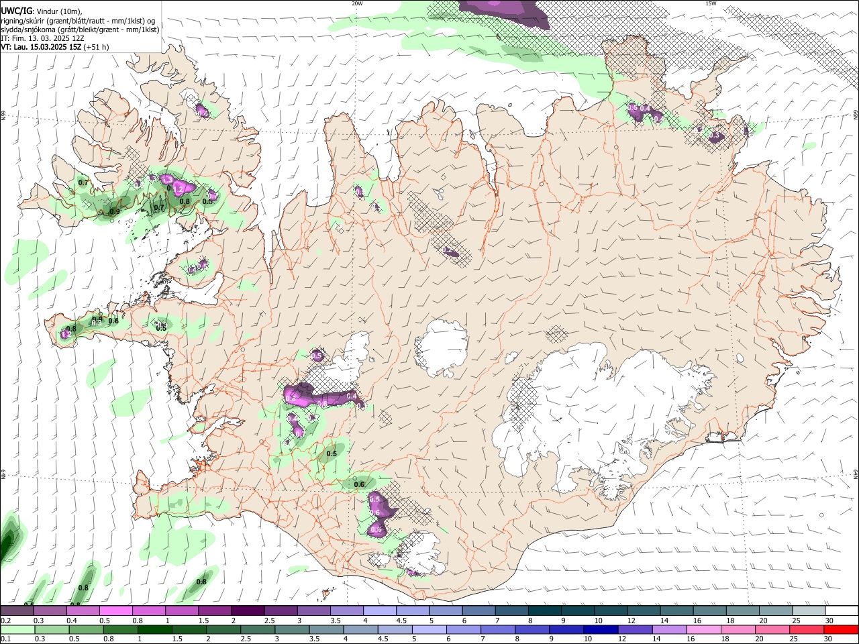
Task: Click the 'slydda/snjókoma (grátt/bleikt/grænt' description line
Action: [x=80, y=30]
